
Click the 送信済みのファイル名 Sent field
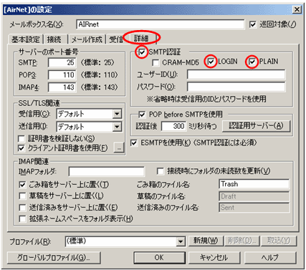click(254, 208)
